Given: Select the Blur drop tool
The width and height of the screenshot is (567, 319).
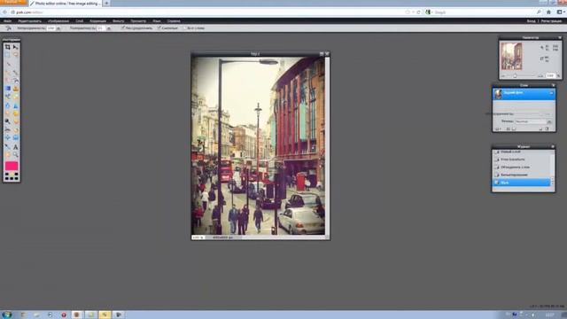Looking at the screenshot, I should click(8, 105).
